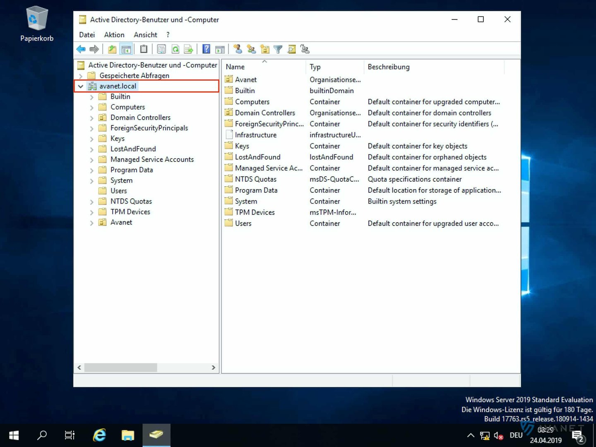This screenshot has height=447, width=596.
Task: Expand the Keys tree node
Action: [x=91, y=139]
